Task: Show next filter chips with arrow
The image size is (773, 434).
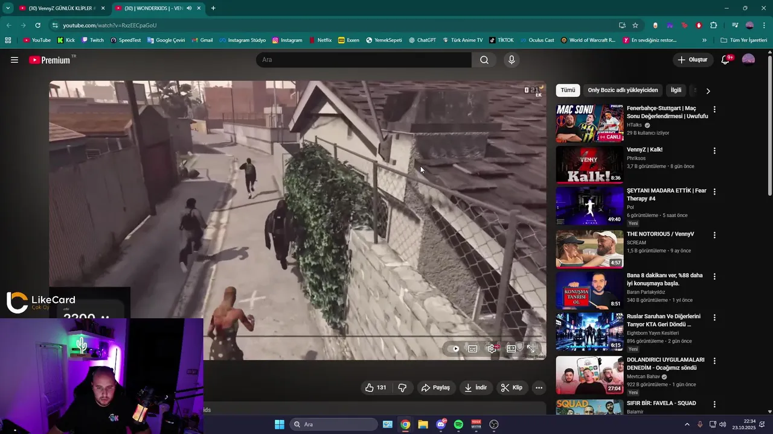Action: [708, 91]
